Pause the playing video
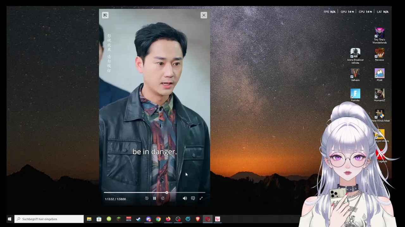405x227 pixels. point(154,198)
